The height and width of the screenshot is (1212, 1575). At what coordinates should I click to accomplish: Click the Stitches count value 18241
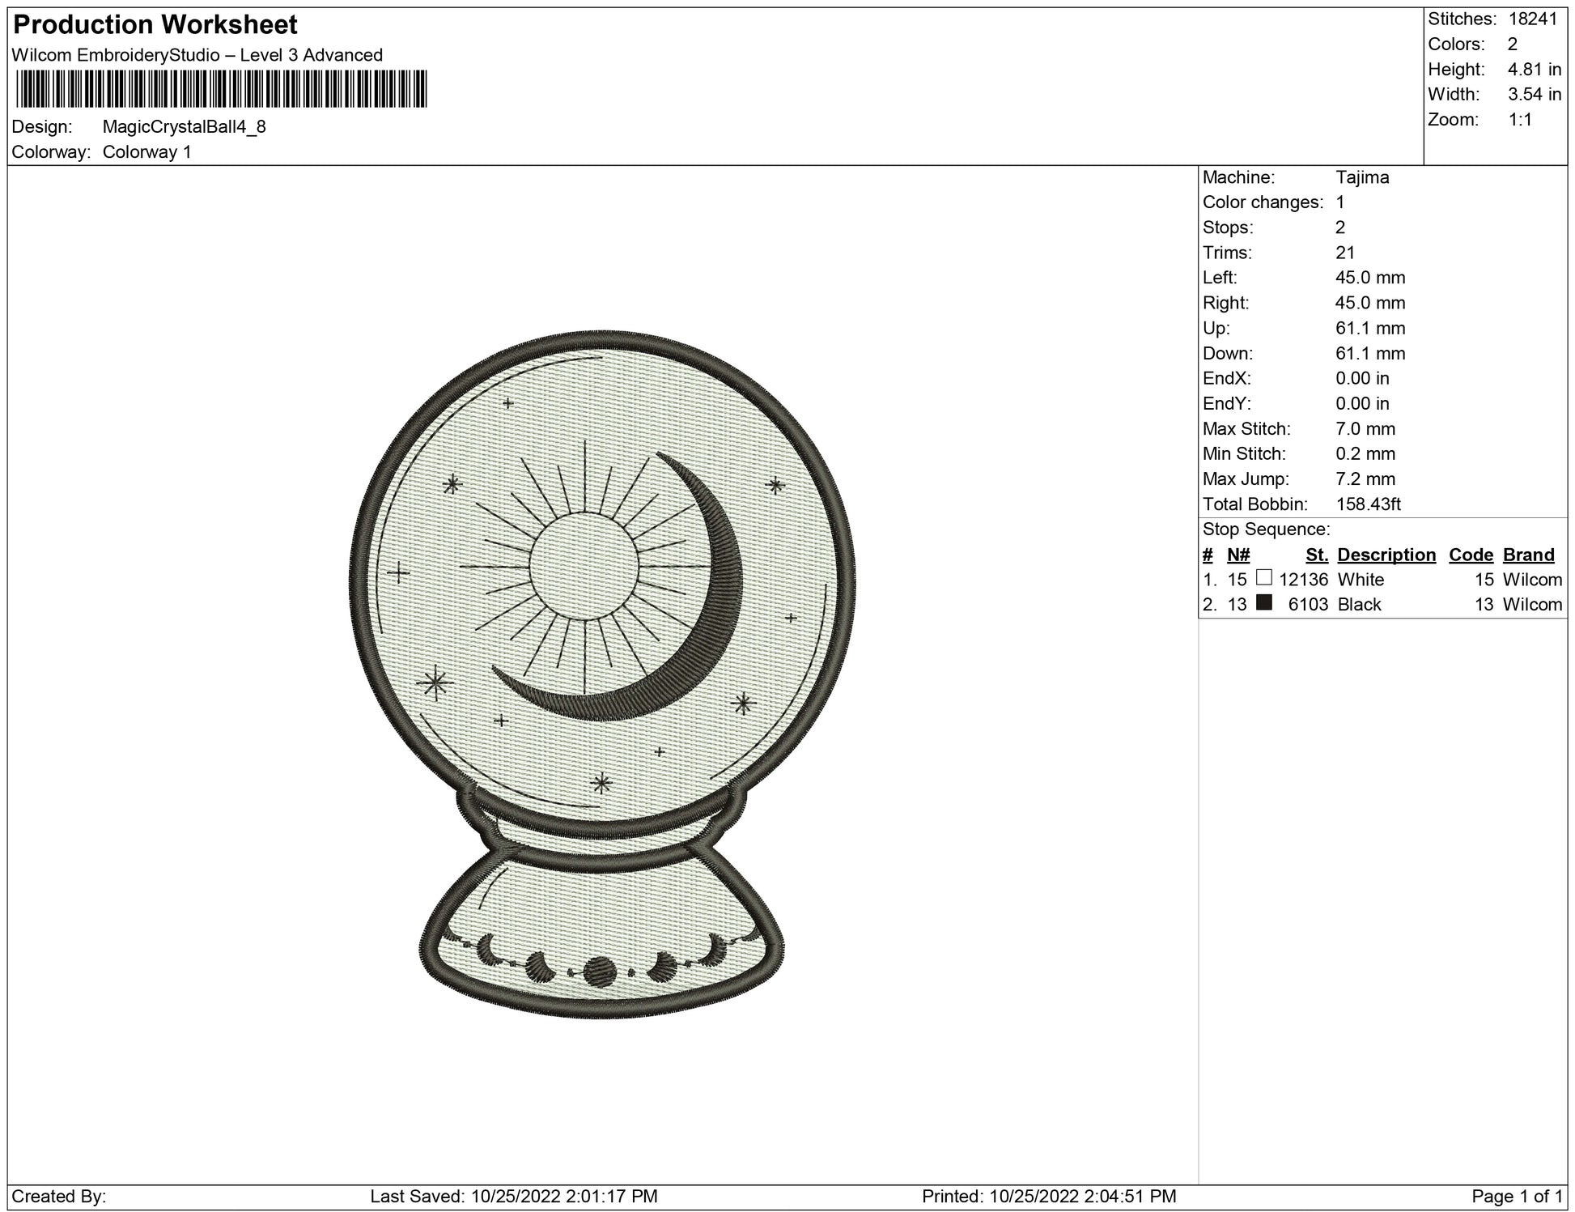[x=1533, y=19]
